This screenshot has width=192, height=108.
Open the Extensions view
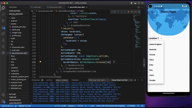click(3, 34)
